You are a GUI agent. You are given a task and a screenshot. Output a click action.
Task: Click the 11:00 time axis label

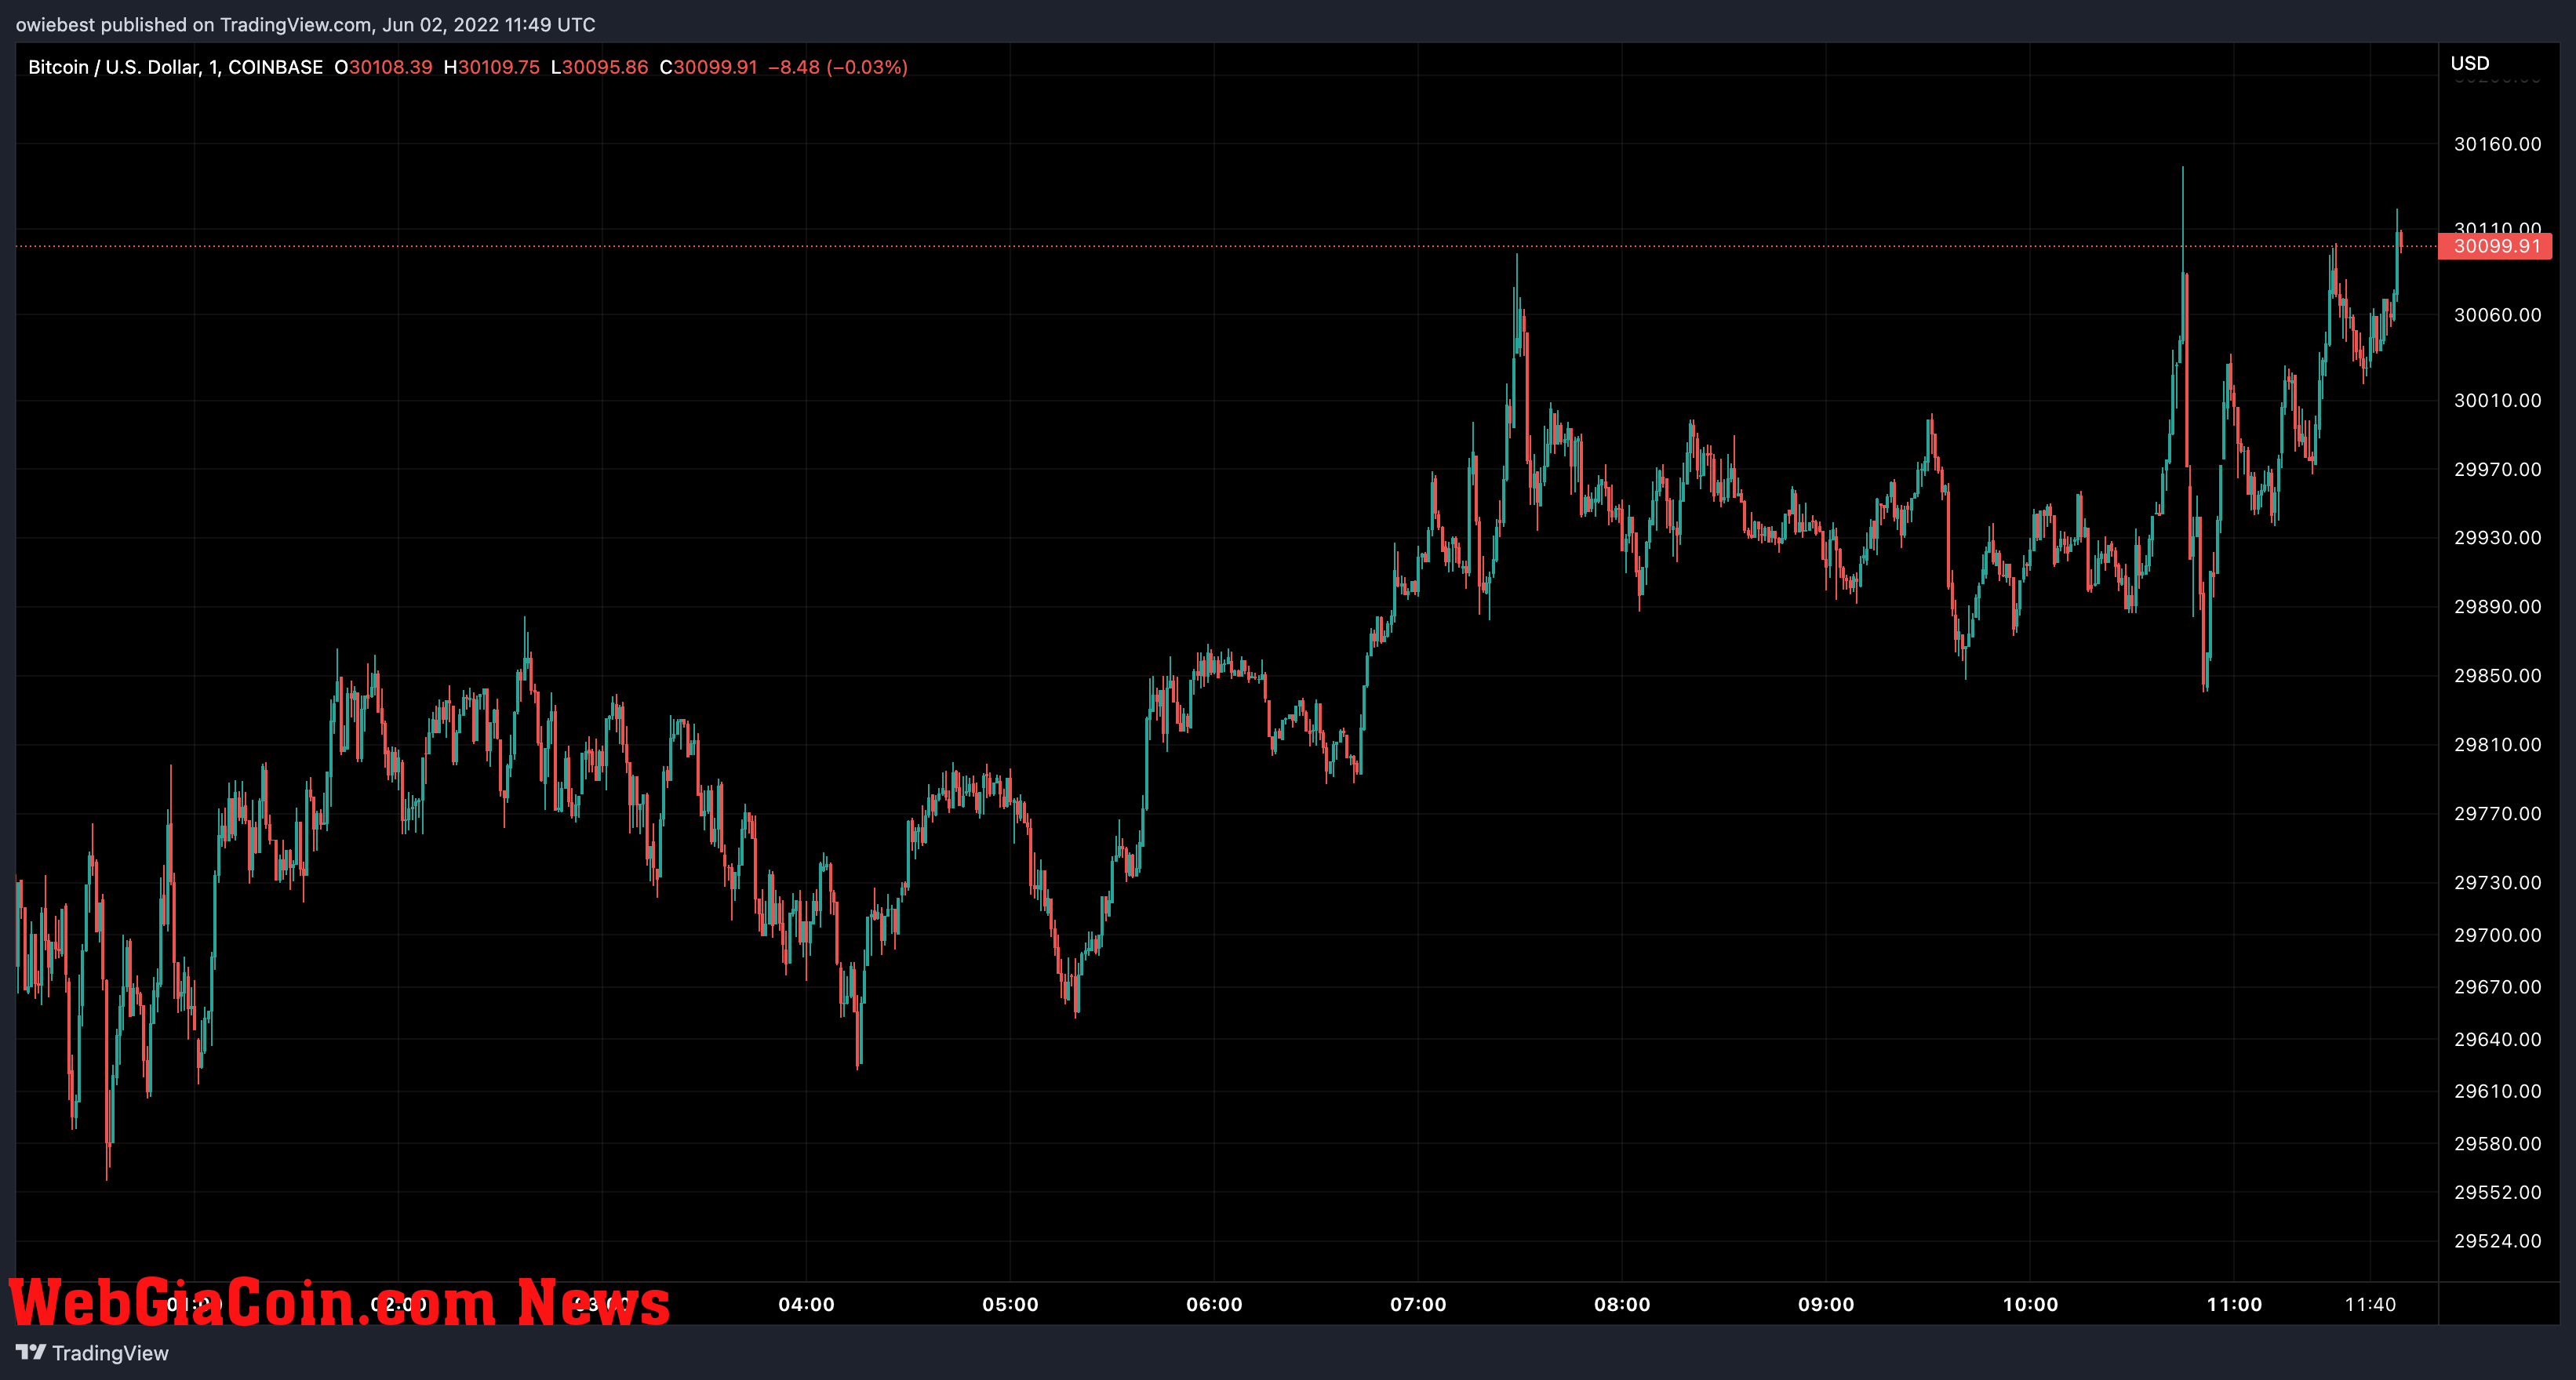(x=2234, y=1304)
